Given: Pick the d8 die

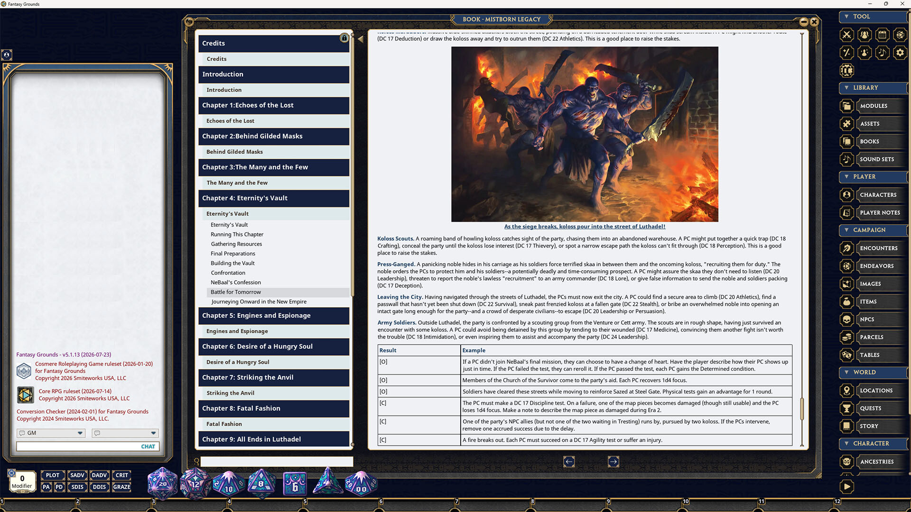Looking at the screenshot, I should tap(261, 483).
